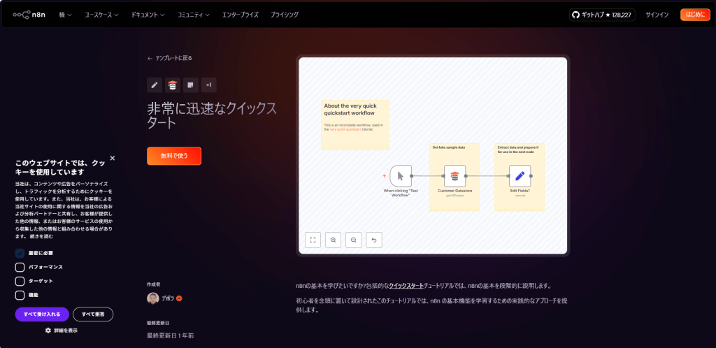Click the zoom out icon in preview

pyautogui.click(x=353, y=240)
